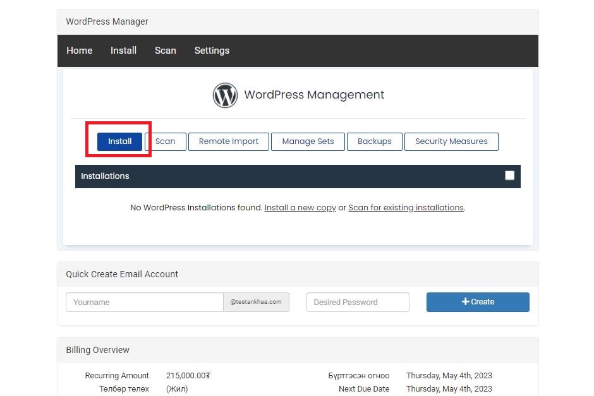The width and height of the screenshot is (594, 396).
Task: Focus the Desired Password field
Action: 358,302
